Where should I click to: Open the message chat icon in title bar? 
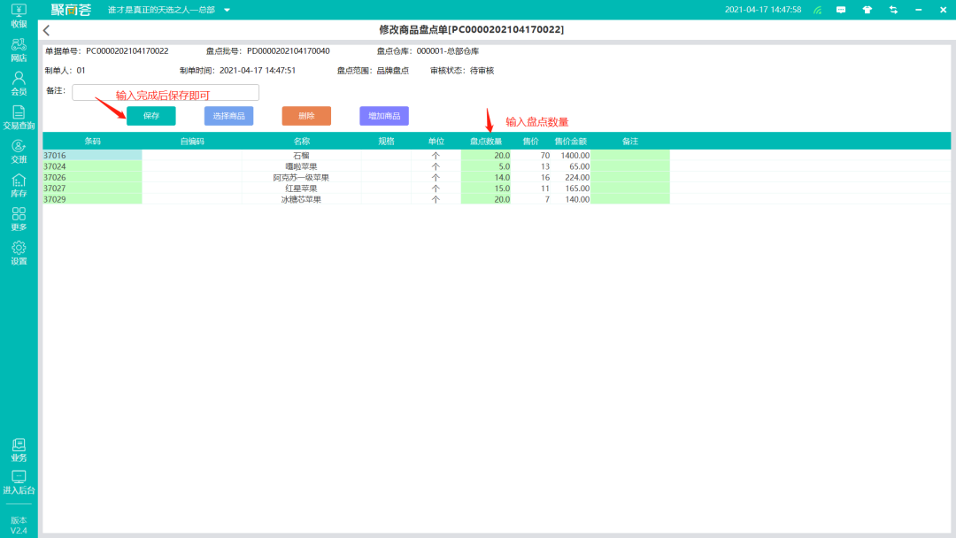(x=841, y=10)
